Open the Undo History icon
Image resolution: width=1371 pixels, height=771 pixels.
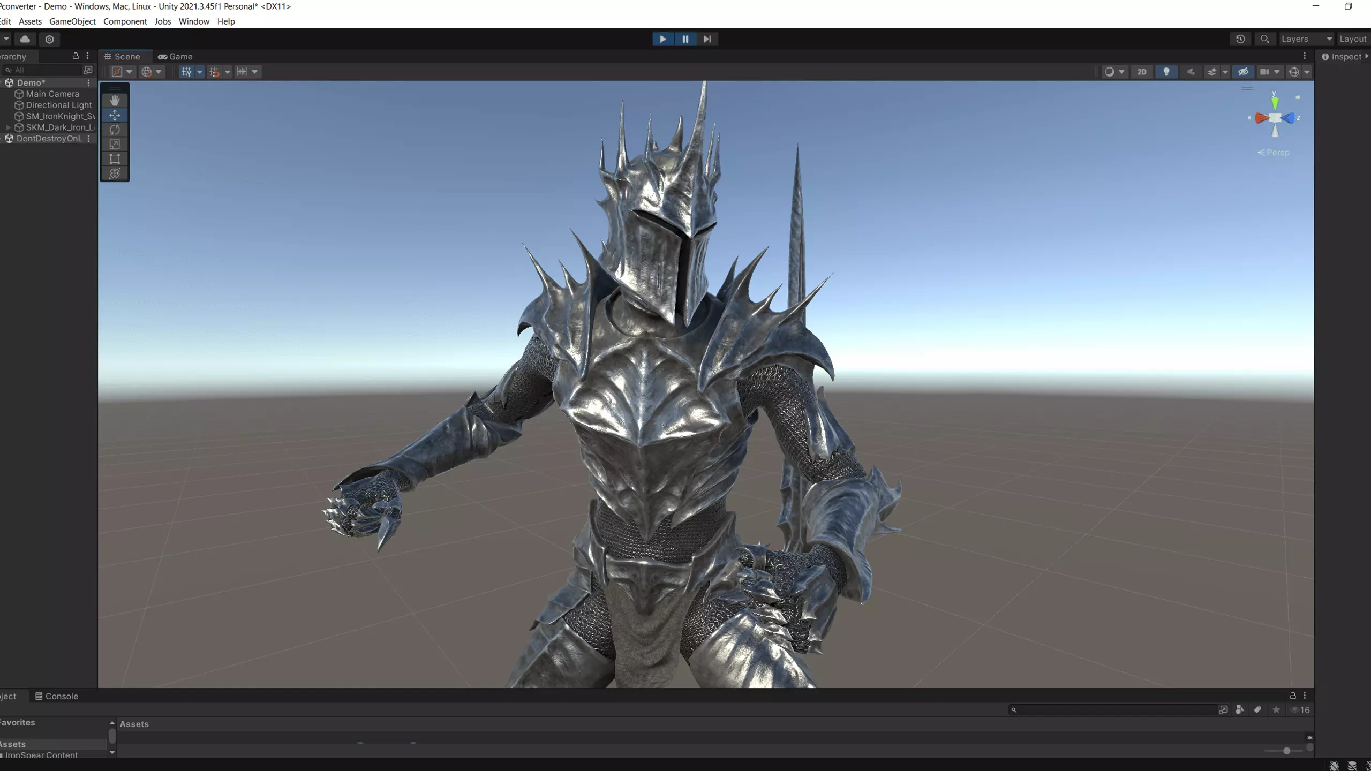point(1240,39)
